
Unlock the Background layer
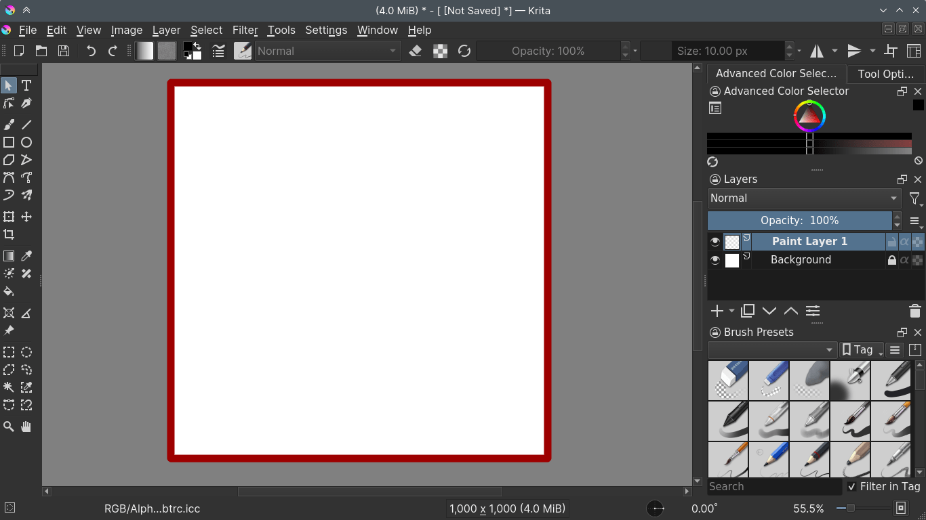(x=892, y=260)
